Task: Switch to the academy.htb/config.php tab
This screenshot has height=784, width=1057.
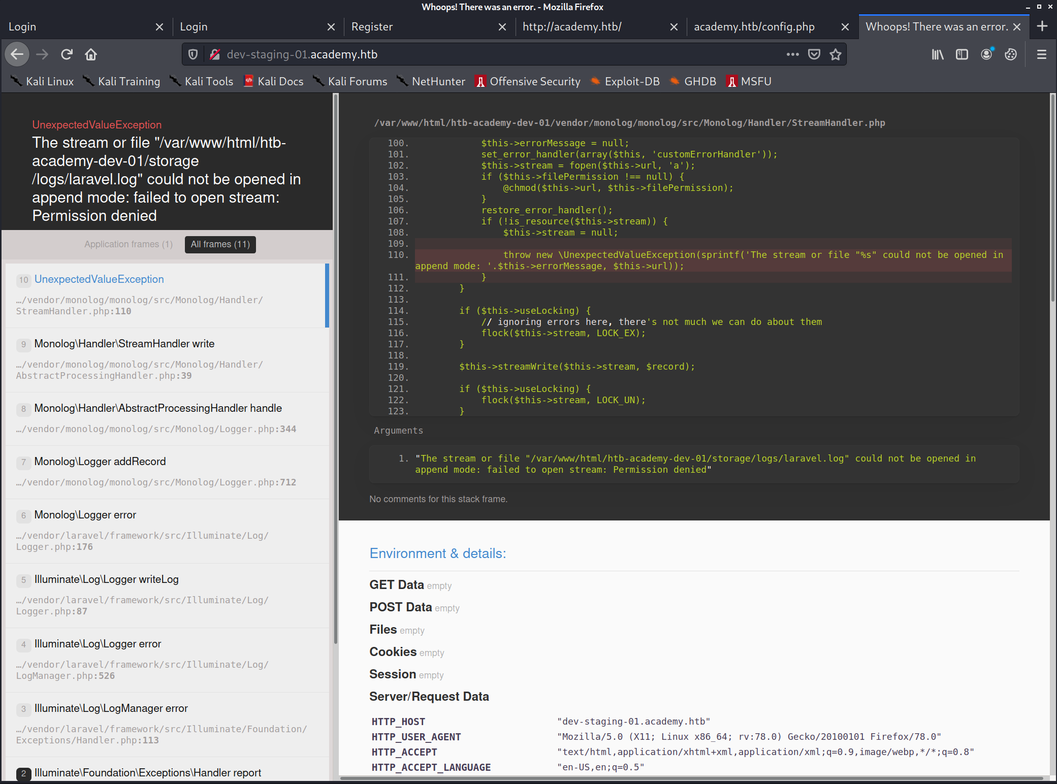Action: point(754,27)
